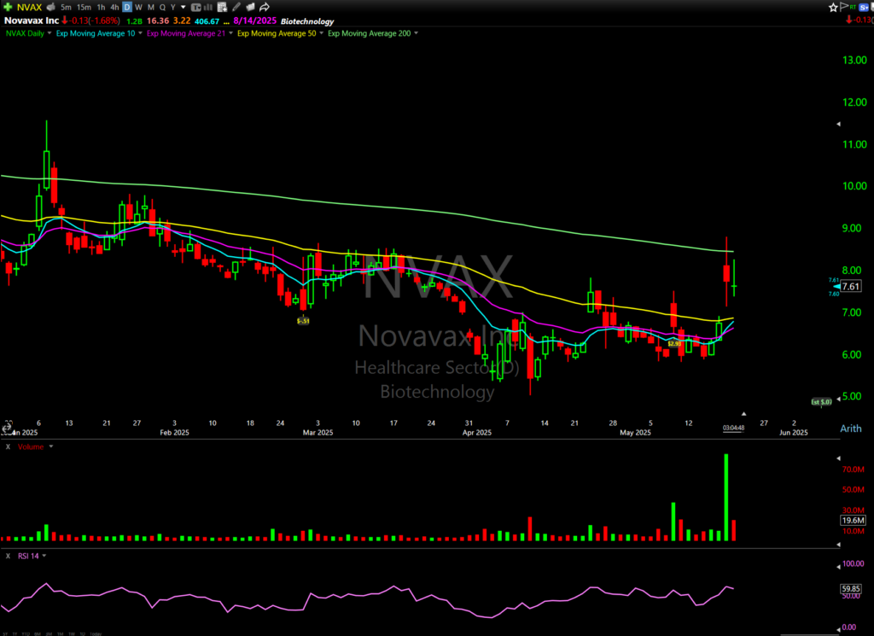874x636 pixels.
Task: Toggle the favorite star icon
Action: pos(833,7)
